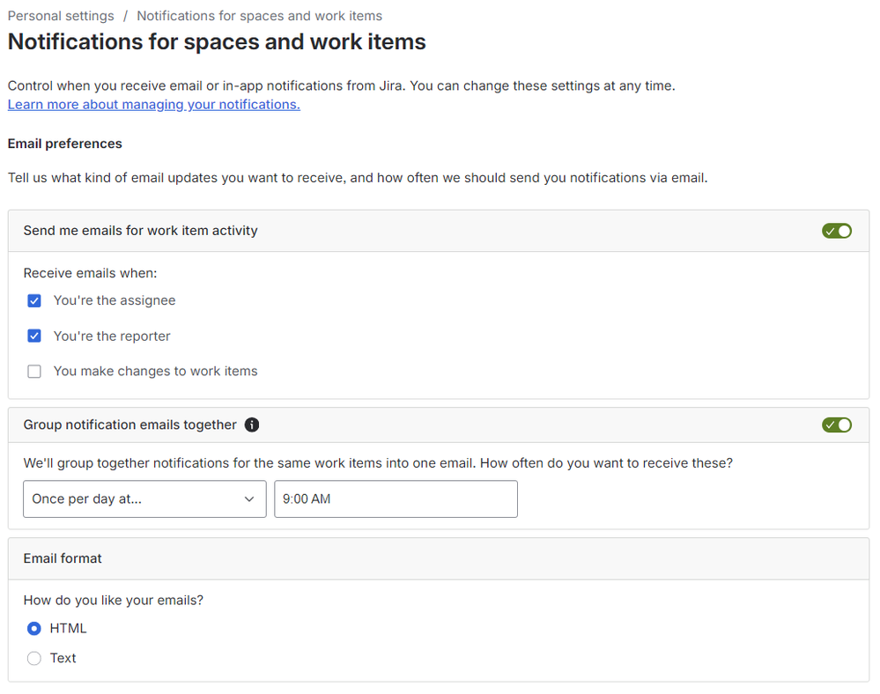This screenshot has height=694, width=880.
Task: Go to Personal settings breadcrumb
Action: 61,16
